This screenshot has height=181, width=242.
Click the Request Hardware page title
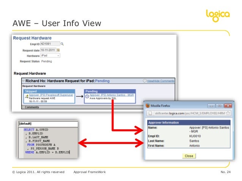(32, 38)
